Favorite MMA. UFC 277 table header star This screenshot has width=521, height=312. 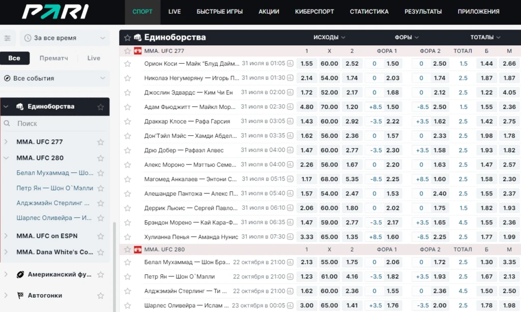pyautogui.click(x=127, y=51)
